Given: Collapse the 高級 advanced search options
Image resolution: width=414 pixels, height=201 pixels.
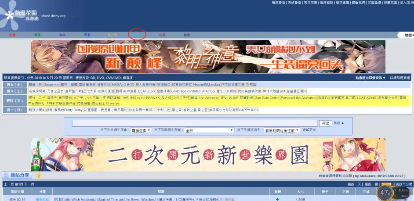Looking at the screenshot, I should tap(339, 123).
